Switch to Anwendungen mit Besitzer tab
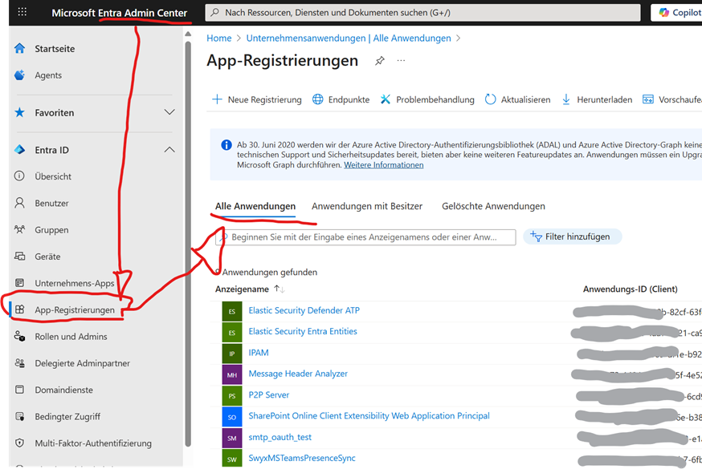The height and width of the screenshot is (469, 702). [x=367, y=206]
